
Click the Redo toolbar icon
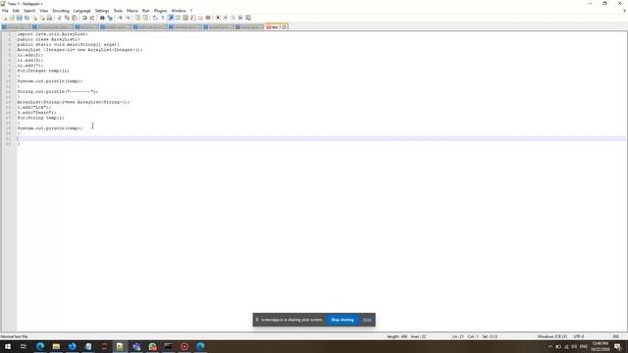[x=92, y=18]
